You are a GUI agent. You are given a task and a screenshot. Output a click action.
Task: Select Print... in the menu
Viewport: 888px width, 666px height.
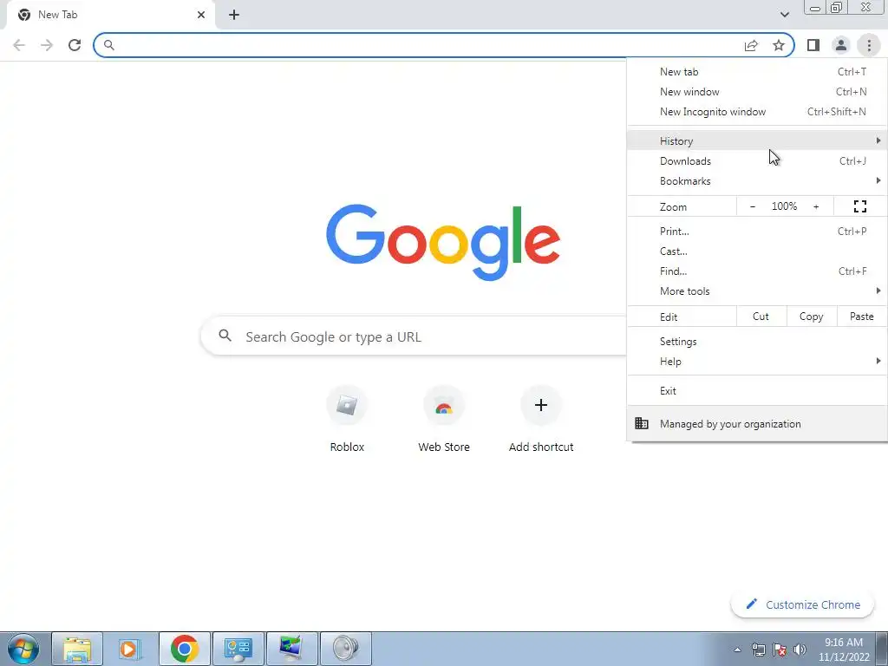[757, 231]
